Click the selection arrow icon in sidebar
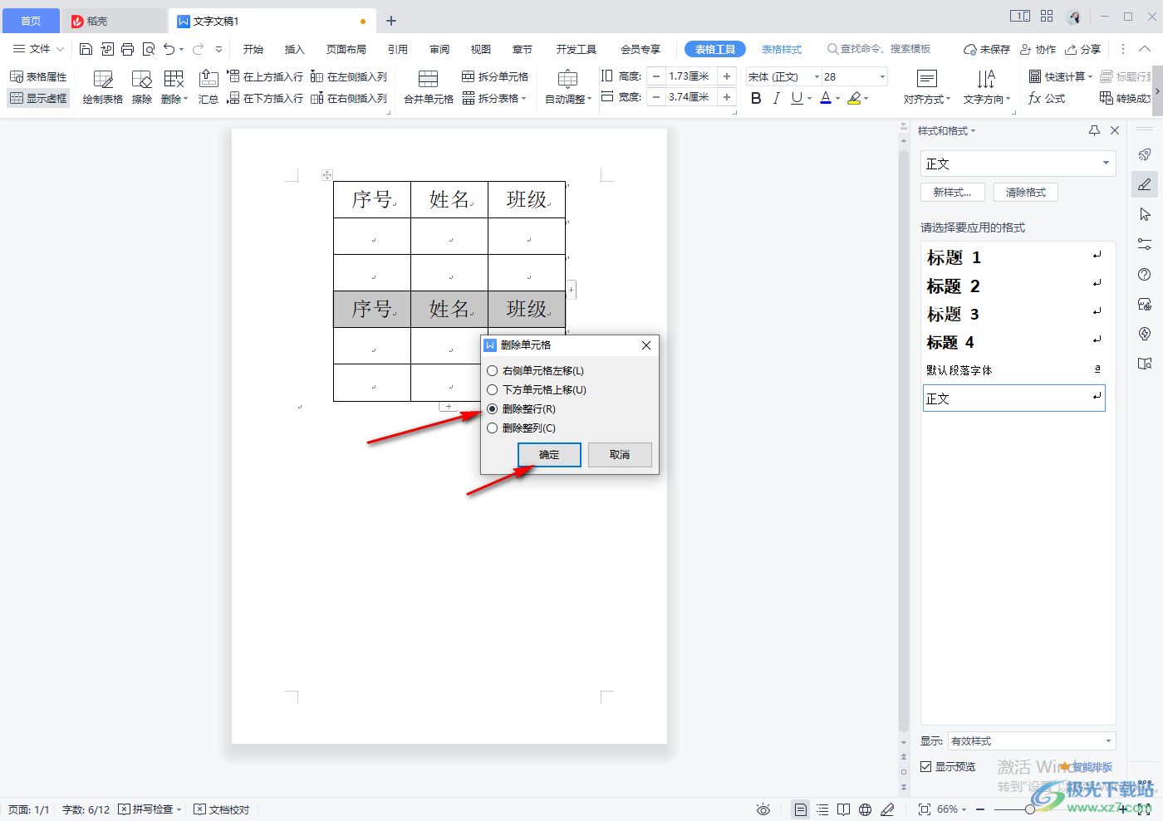The width and height of the screenshot is (1163, 821). point(1145,214)
